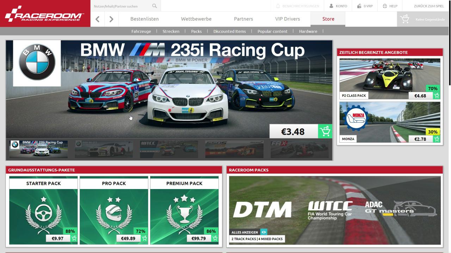Click the Pro Pack title
The width and height of the screenshot is (451, 253).
[x=114, y=183]
